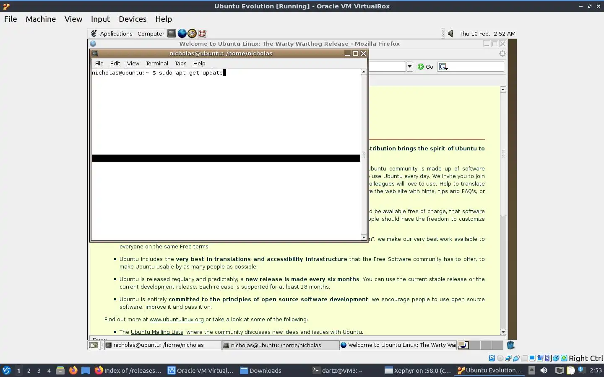Screen dimensions: 604x377
Task: Click the VirtualBox display status icon
Action: point(532,358)
